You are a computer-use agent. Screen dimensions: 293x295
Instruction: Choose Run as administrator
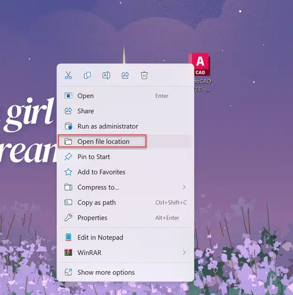coord(108,127)
